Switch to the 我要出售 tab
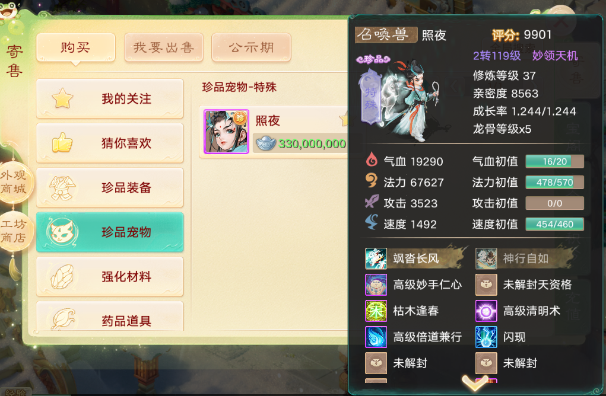606x396 pixels. pyautogui.click(x=164, y=47)
